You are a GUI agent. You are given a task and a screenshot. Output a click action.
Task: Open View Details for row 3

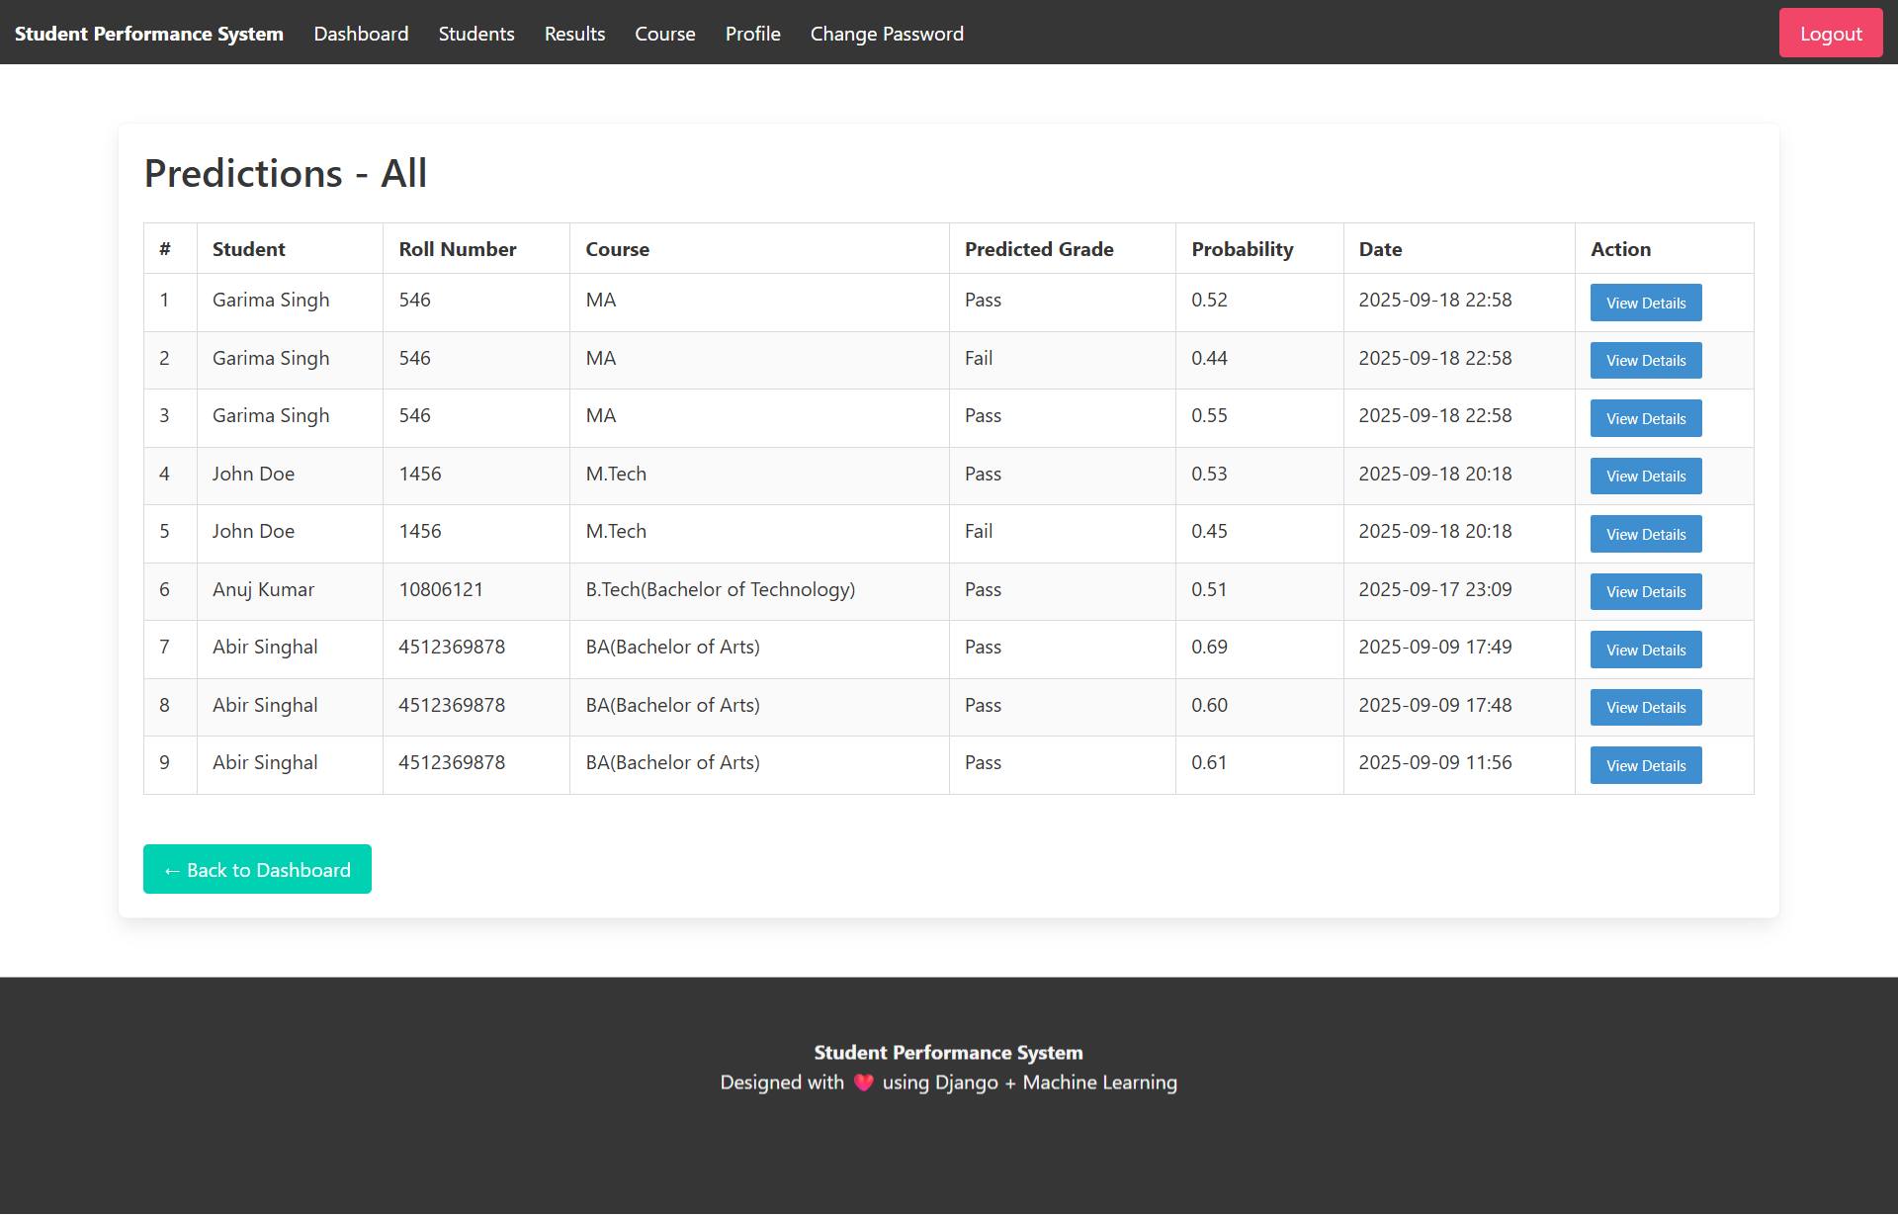[1645, 418]
